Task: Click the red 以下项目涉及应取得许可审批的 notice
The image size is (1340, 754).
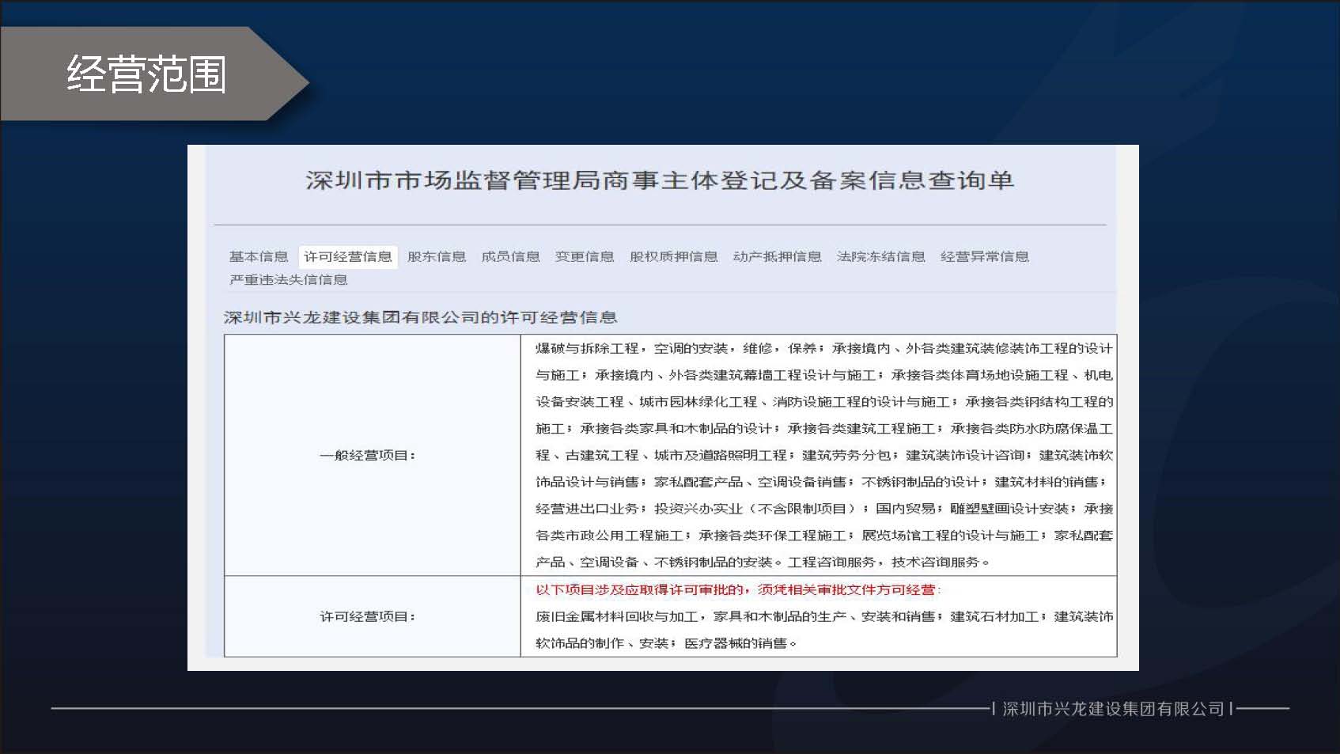Action: [738, 589]
